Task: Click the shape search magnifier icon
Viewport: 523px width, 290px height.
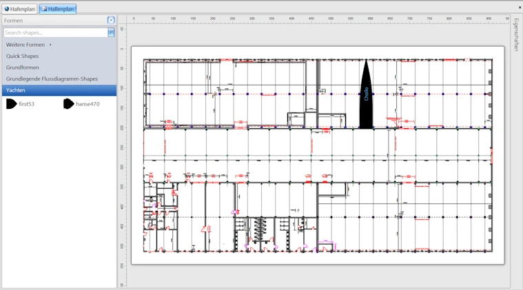Action: tap(111, 32)
